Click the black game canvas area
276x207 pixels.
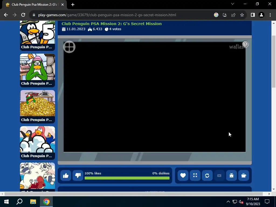pyautogui.click(x=154, y=97)
